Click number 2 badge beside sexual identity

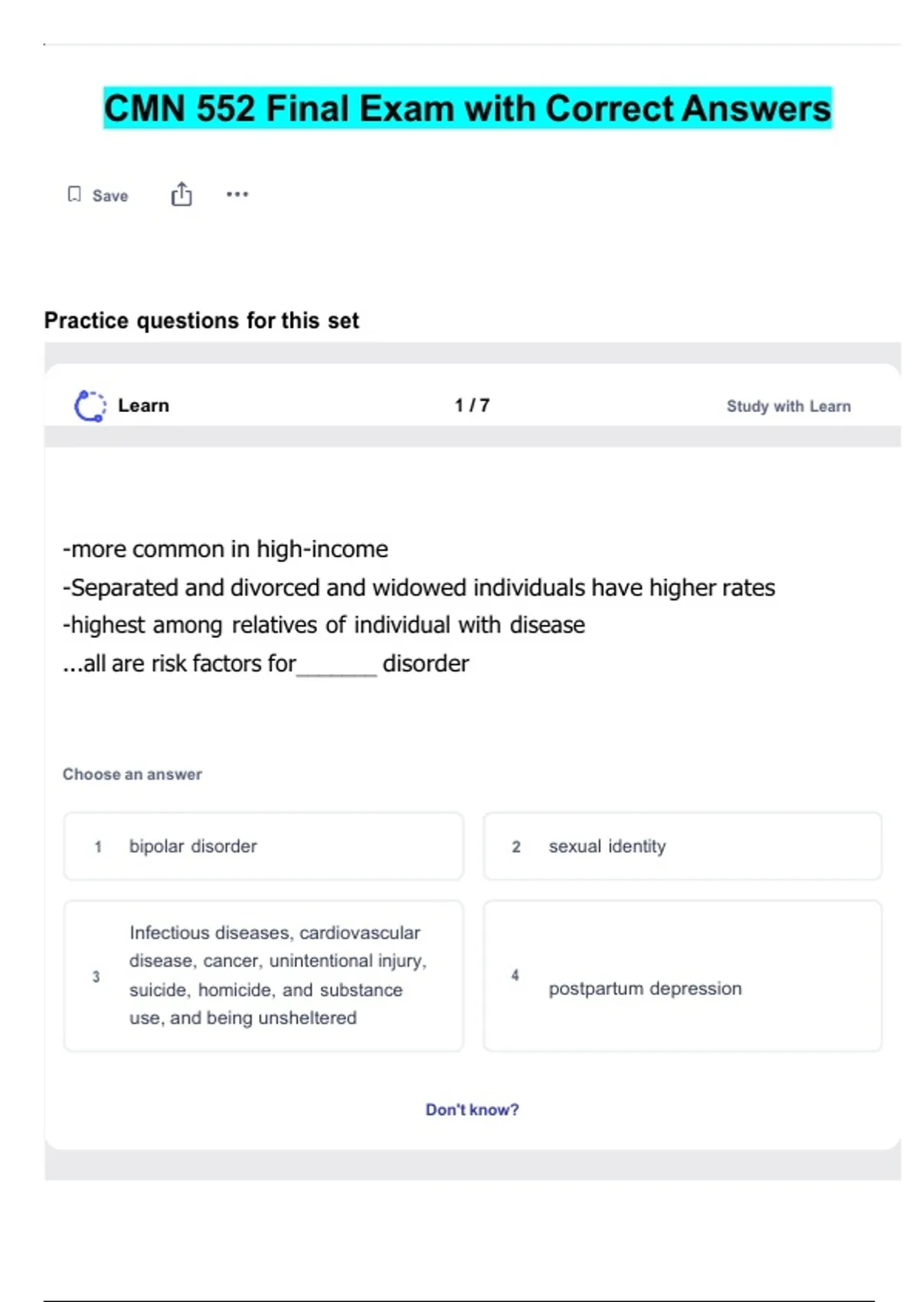pos(516,847)
